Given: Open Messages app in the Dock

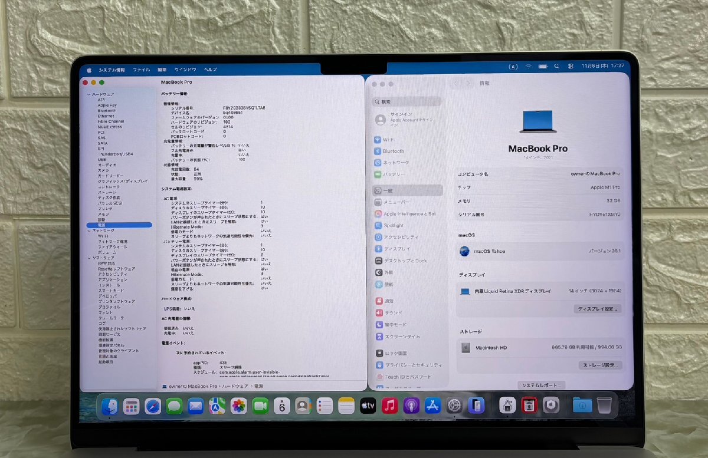Looking at the screenshot, I should click(174, 406).
